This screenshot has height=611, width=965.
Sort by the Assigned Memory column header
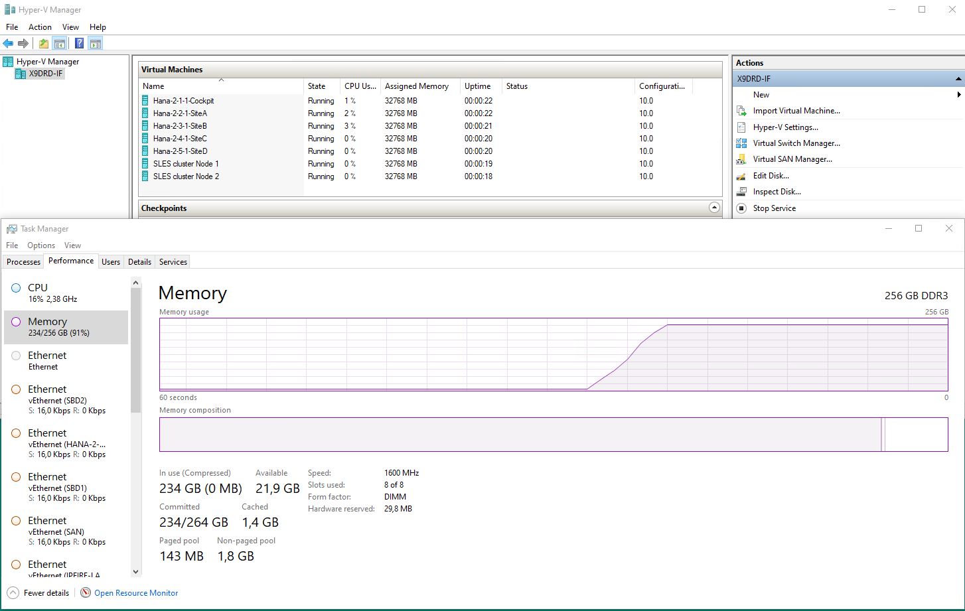coord(421,86)
